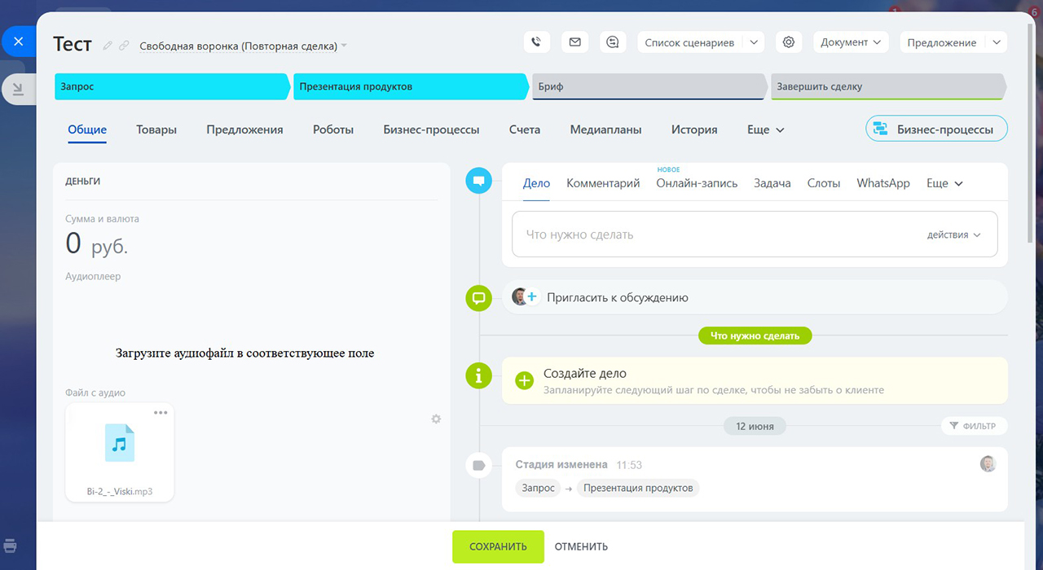Expand the действия dropdown in activity field
Viewport: 1043px width, 570px height.
953,235
